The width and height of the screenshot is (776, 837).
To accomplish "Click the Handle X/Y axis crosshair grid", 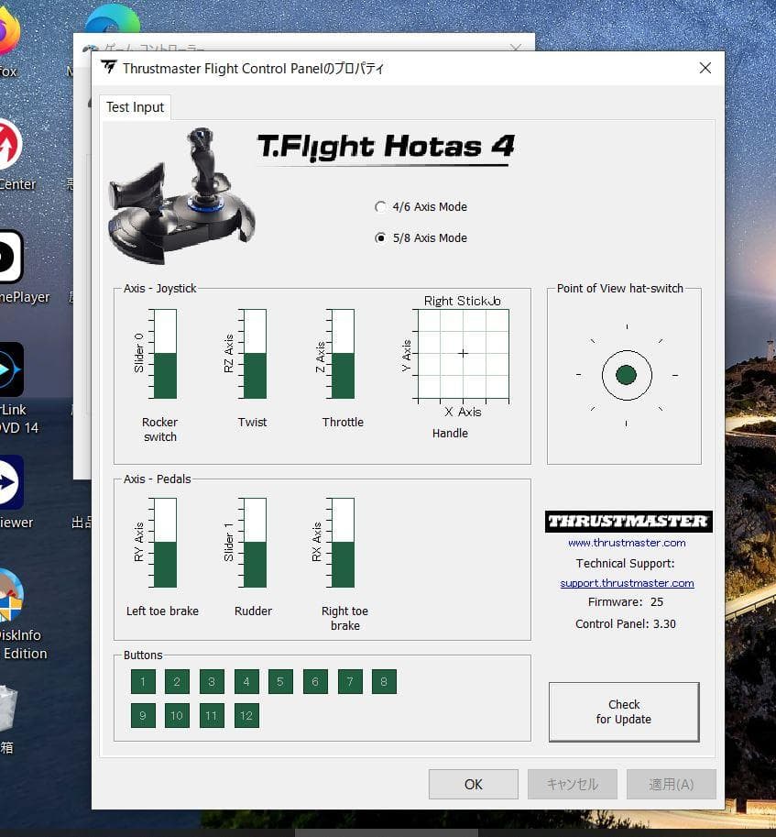I will (463, 352).
